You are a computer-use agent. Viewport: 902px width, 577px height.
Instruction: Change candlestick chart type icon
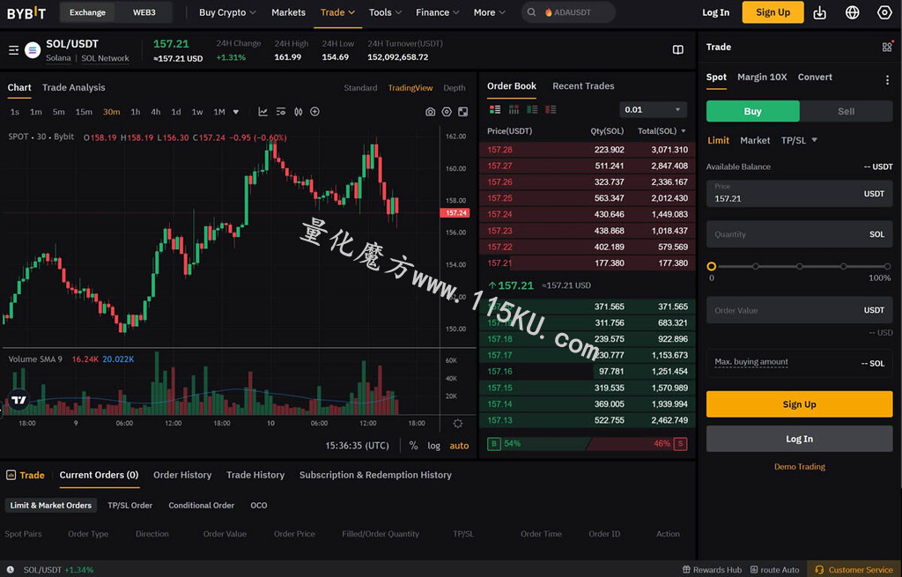tap(298, 112)
